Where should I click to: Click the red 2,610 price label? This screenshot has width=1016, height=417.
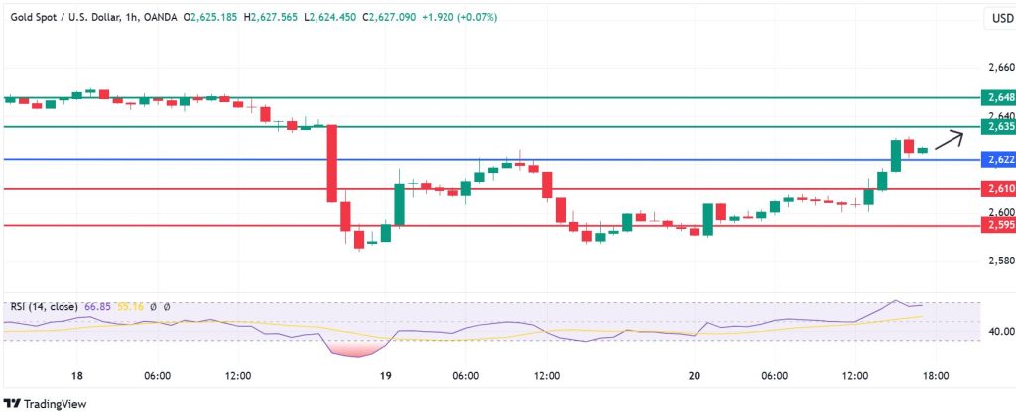point(996,188)
